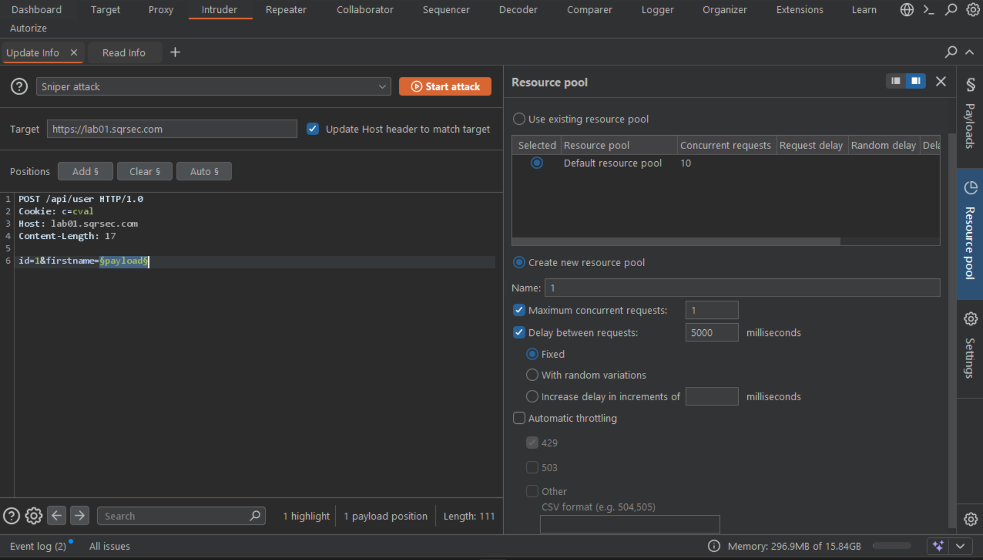Open request editor settings gear icon
Viewport: 983px width, 560px height.
[34, 516]
